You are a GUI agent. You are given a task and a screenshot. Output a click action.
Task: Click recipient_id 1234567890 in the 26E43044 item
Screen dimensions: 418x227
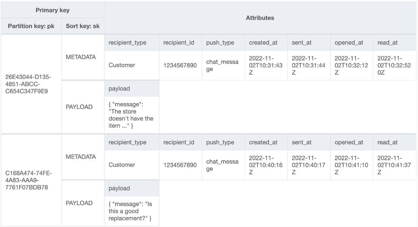point(180,65)
